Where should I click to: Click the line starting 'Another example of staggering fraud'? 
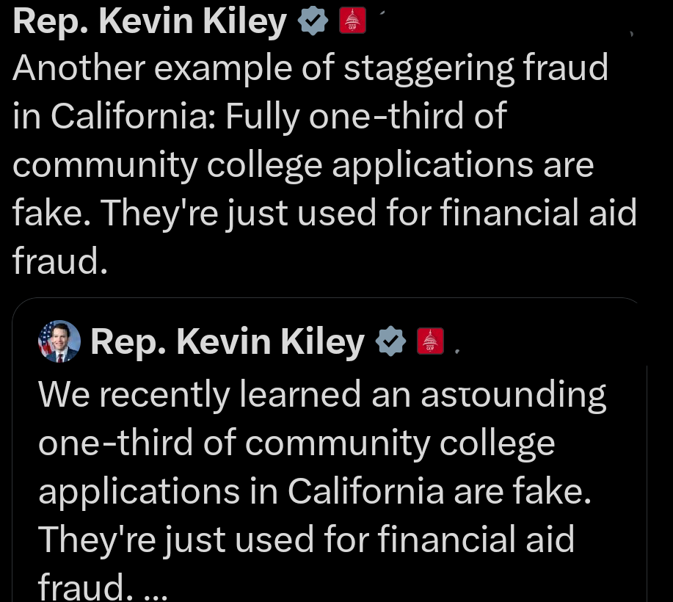[308, 67]
